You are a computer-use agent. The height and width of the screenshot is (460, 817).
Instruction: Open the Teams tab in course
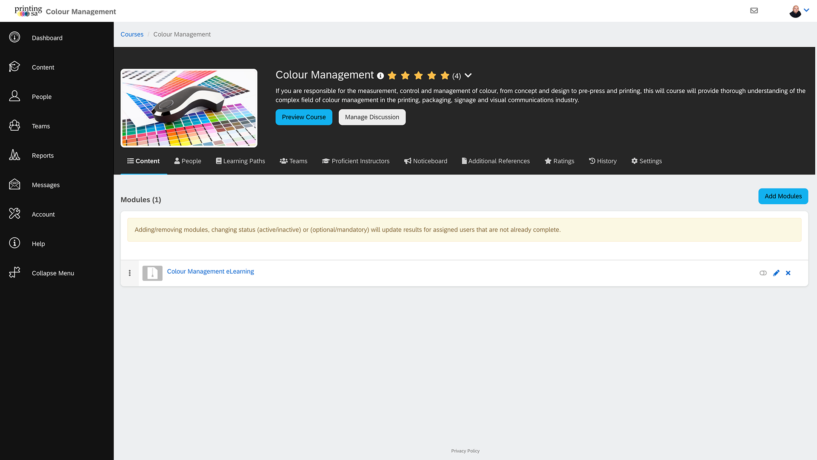pos(294,161)
